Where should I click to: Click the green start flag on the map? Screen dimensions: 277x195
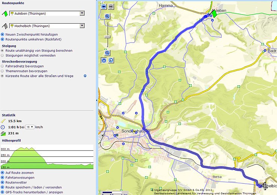coord(214,13)
